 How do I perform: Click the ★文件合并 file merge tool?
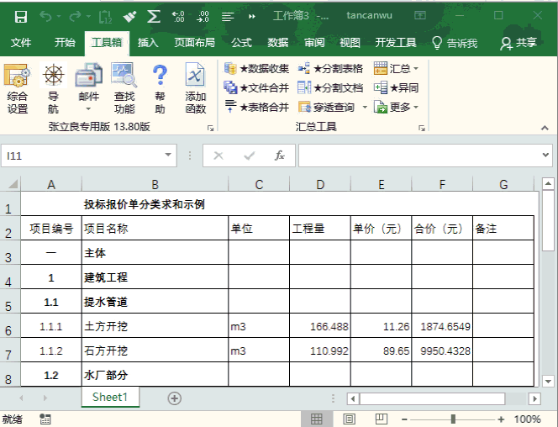[257, 87]
